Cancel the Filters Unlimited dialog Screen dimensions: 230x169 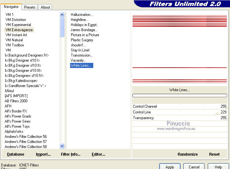[194, 166]
